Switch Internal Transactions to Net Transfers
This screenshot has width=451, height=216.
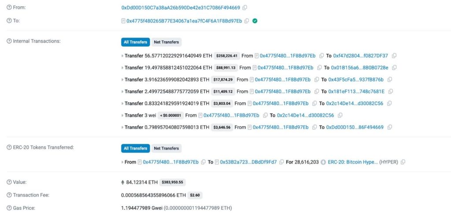[166, 42]
